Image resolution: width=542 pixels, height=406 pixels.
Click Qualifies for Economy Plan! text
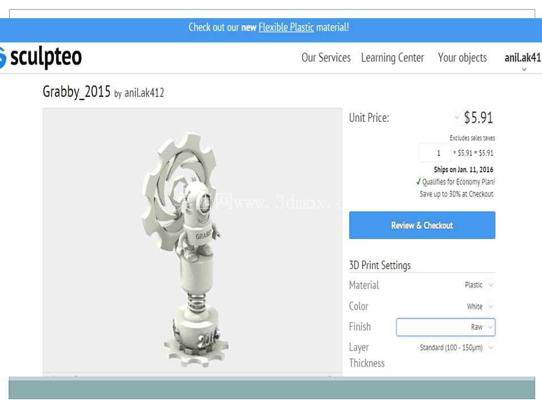tap(458, 182)
